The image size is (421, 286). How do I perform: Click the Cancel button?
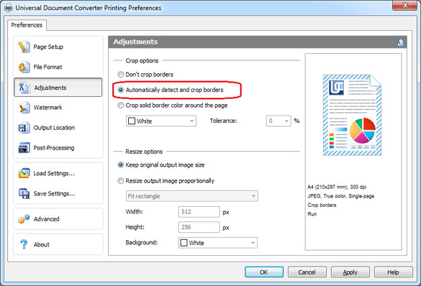pos(307,272)
